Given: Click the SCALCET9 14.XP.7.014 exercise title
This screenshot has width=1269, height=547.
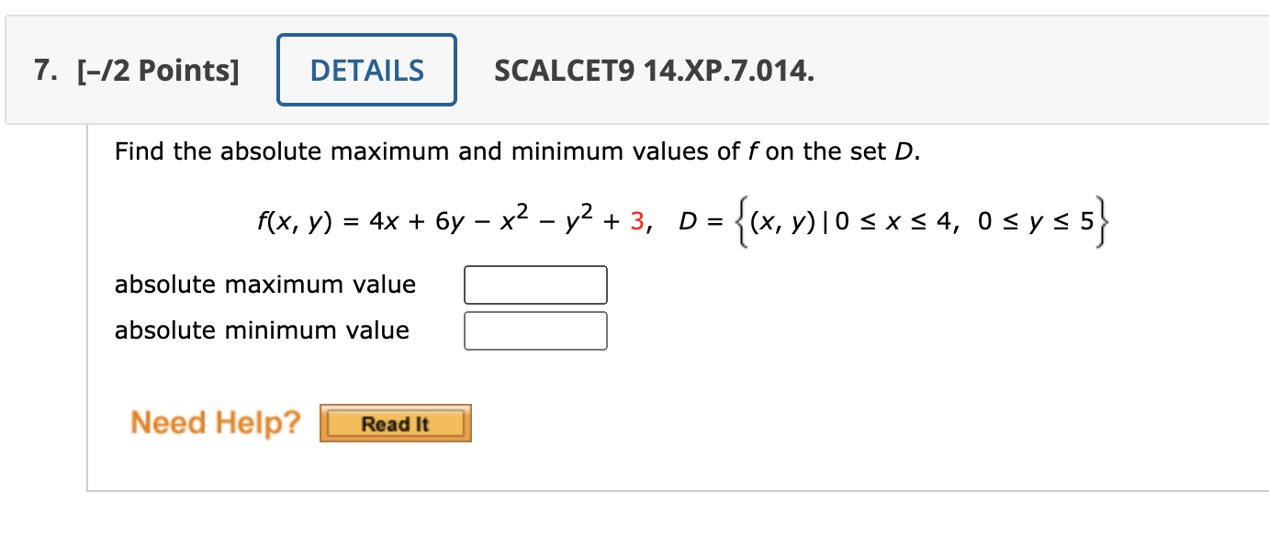Looking at the screenshot, I should (x=652, y=70).
